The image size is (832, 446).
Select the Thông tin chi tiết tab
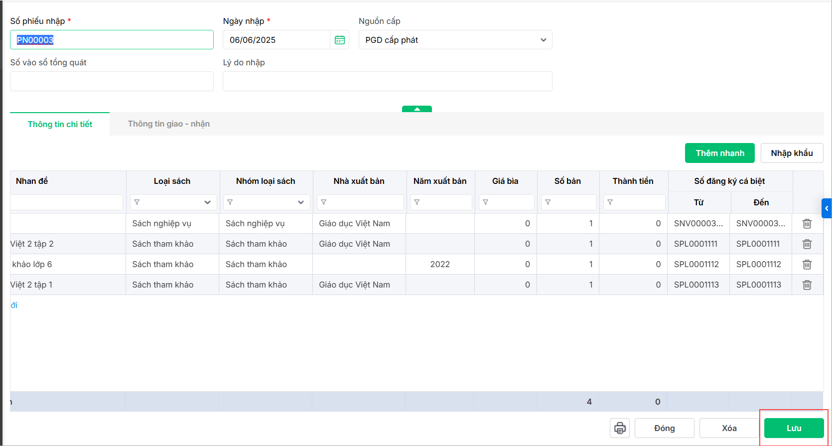(60, 124)
